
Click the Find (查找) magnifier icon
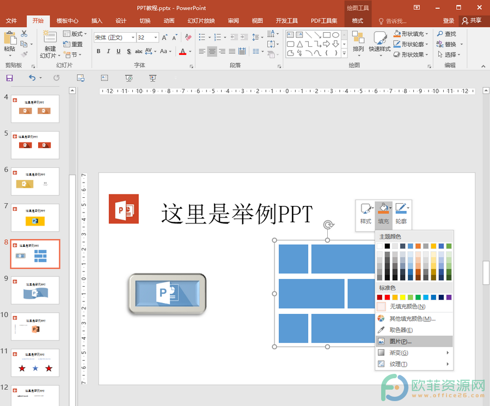coord(440,34)
